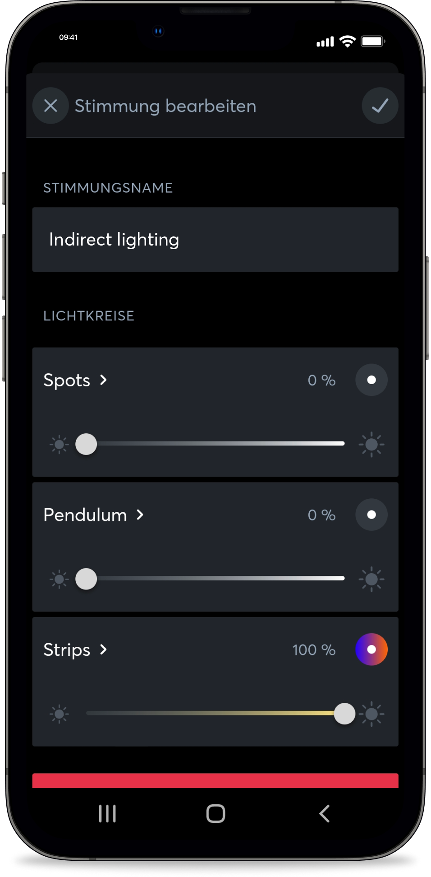Confirm changes with the checkmark icon
The image size is (431, 877).
(380, 106)
